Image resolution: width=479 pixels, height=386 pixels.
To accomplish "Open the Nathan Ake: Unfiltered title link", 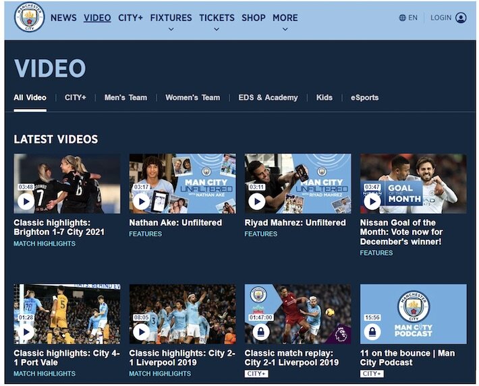I will click(x=175, y=223).
